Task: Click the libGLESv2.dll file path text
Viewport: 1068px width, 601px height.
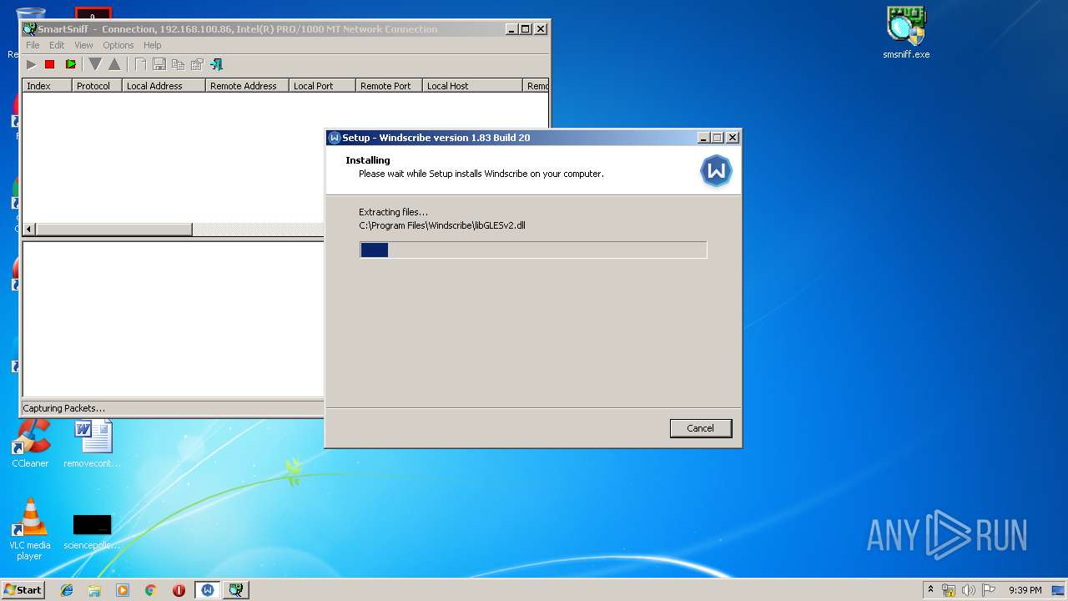Action: pos(442,225)
